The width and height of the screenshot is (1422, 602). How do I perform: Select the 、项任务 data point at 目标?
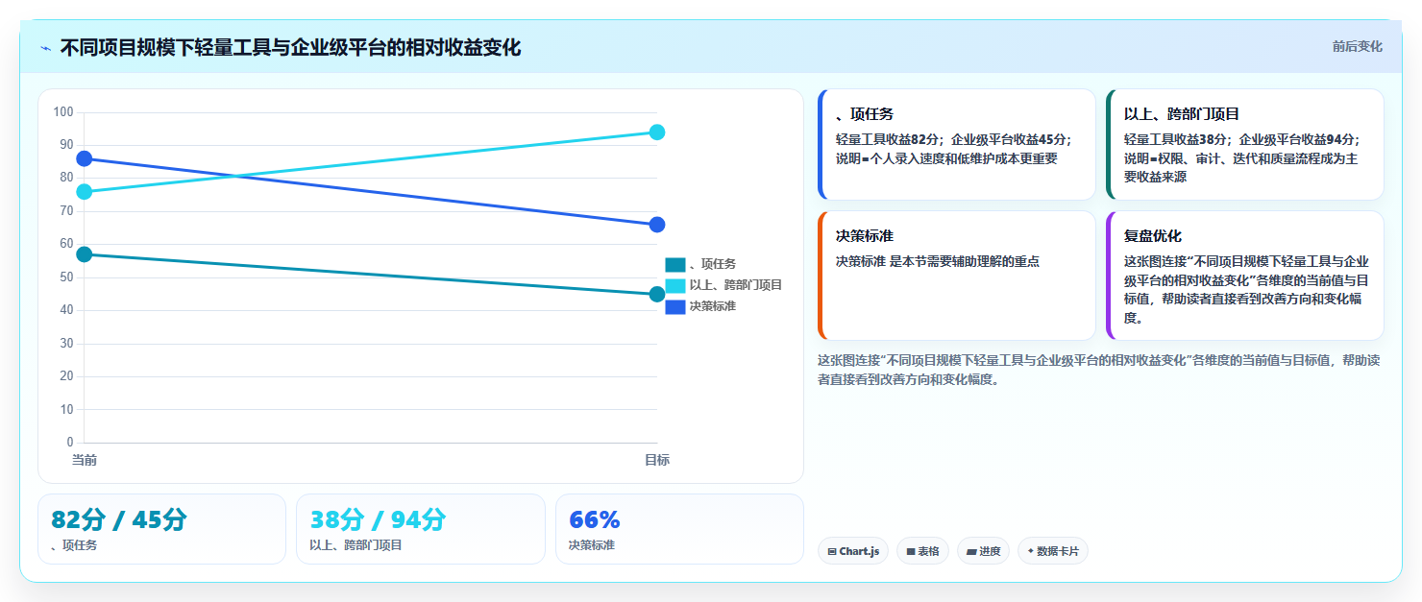tap(657, 294)
